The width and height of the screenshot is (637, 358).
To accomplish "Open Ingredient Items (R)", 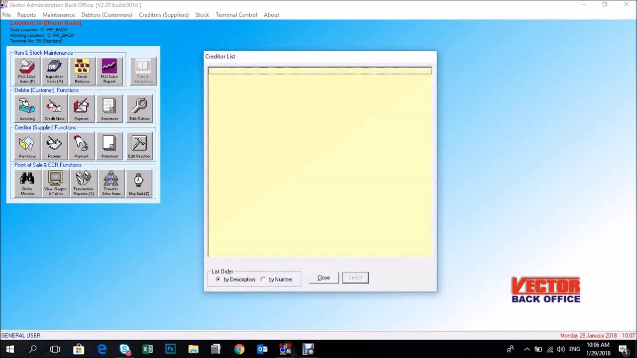I will [x=54, y=71].
